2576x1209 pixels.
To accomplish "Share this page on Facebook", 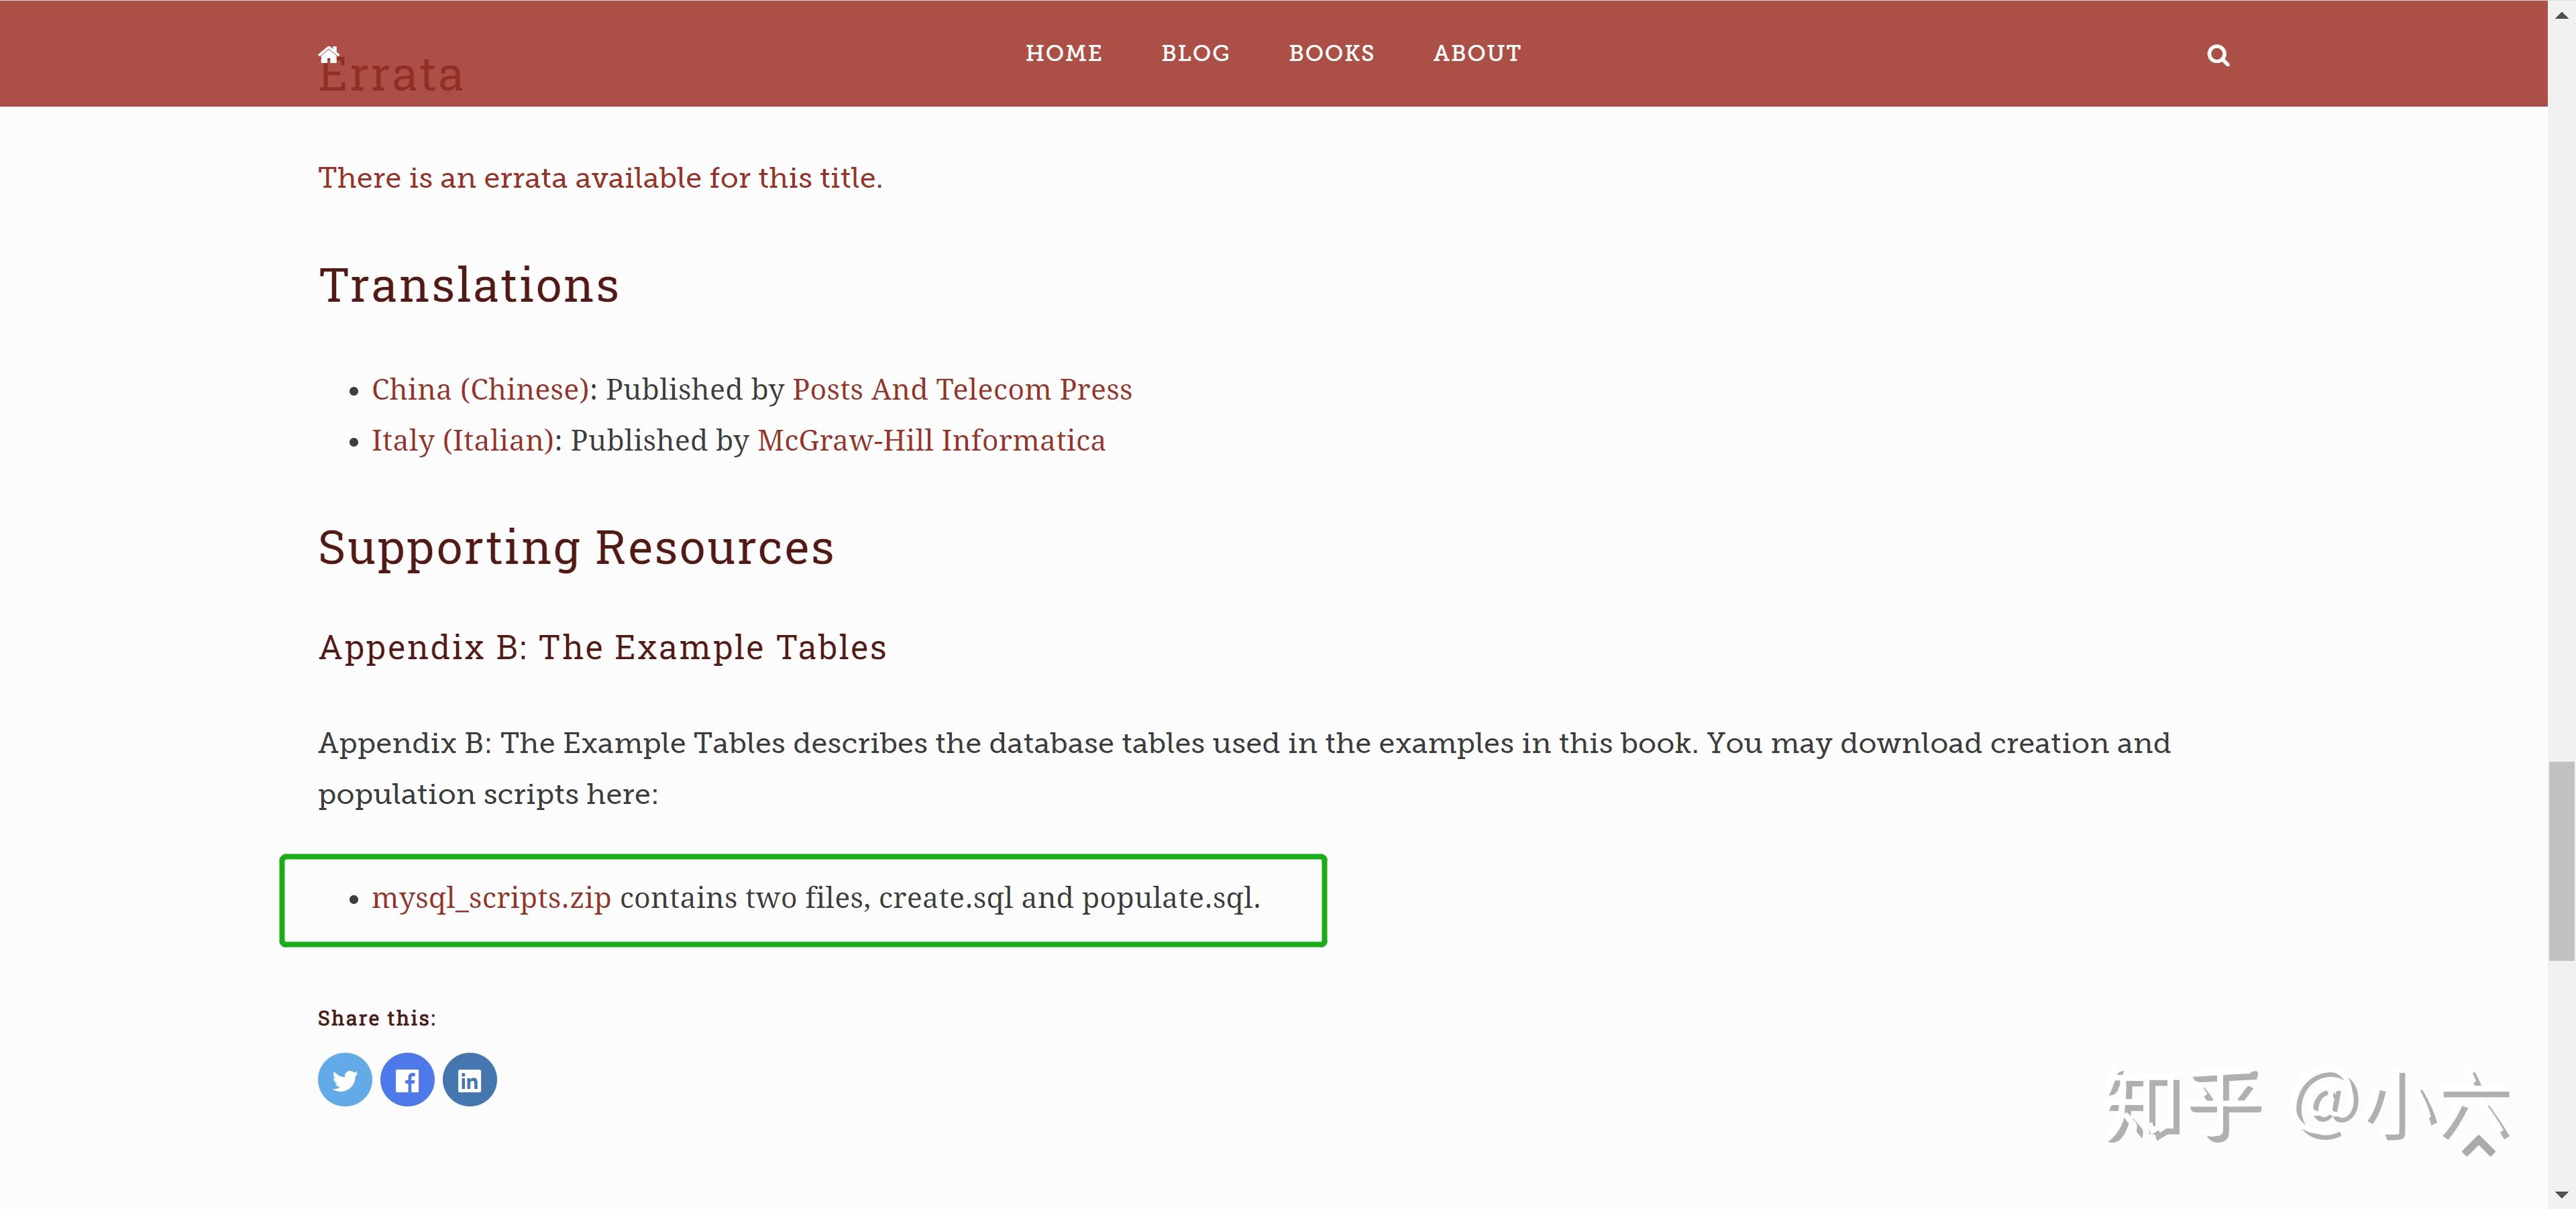I will [x=407, y=1079].
